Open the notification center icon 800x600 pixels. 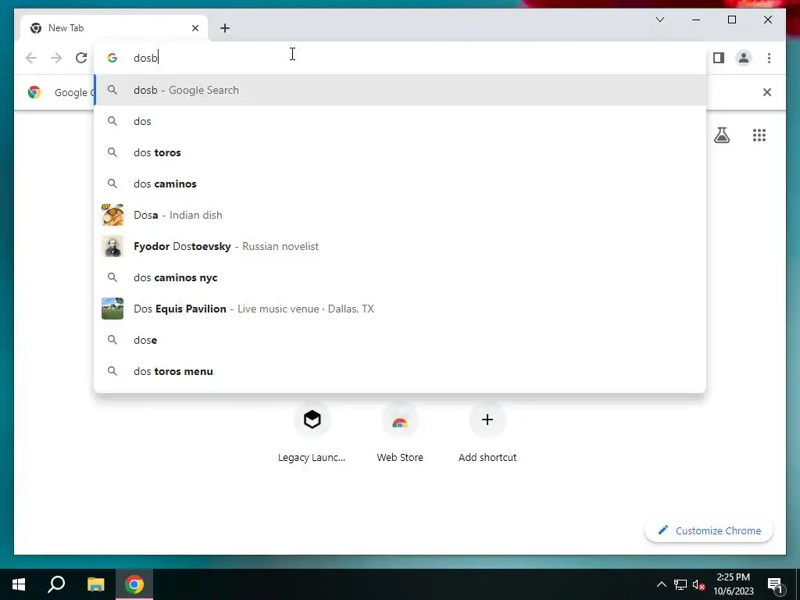775,584
